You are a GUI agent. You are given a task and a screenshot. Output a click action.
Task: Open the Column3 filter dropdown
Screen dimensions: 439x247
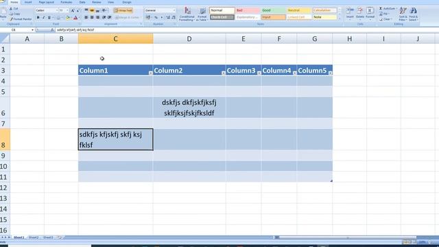(x=259, y=73)
